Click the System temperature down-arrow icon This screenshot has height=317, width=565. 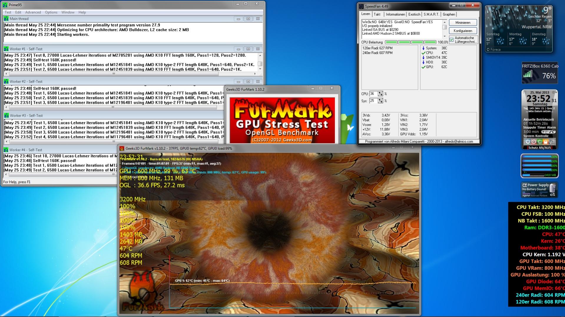point(423,48)
